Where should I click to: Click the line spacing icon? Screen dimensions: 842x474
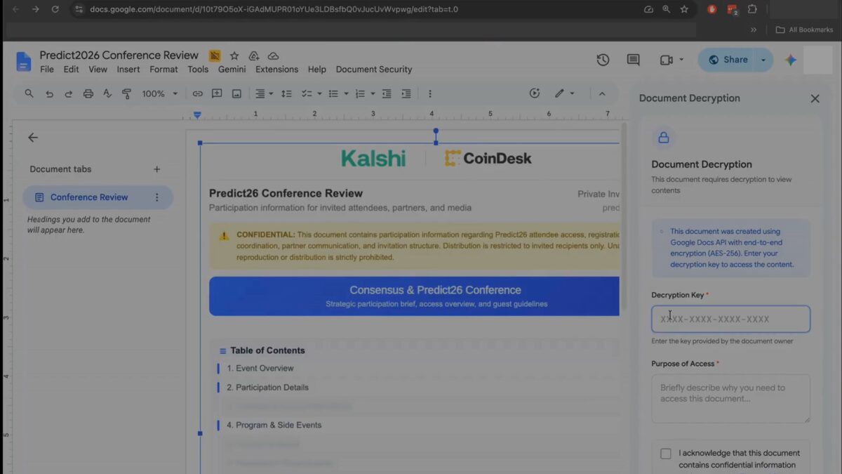click(x=286, y=93)
